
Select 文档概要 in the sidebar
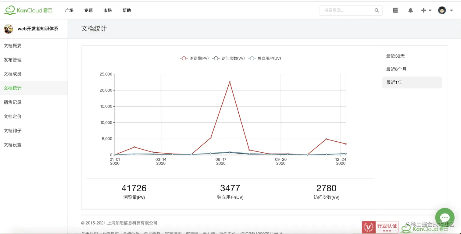(x=34, y=46)
